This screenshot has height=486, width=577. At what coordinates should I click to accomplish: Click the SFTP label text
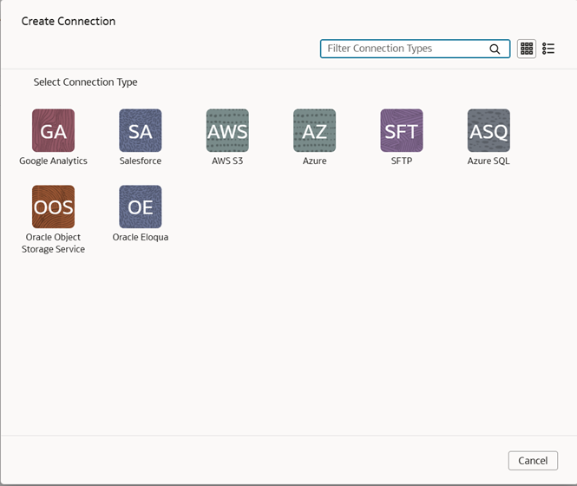point(402,161)
